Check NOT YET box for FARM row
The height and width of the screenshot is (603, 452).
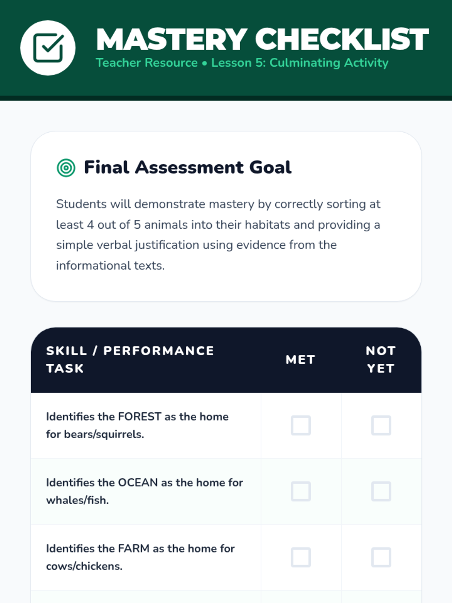coord(381,557)
